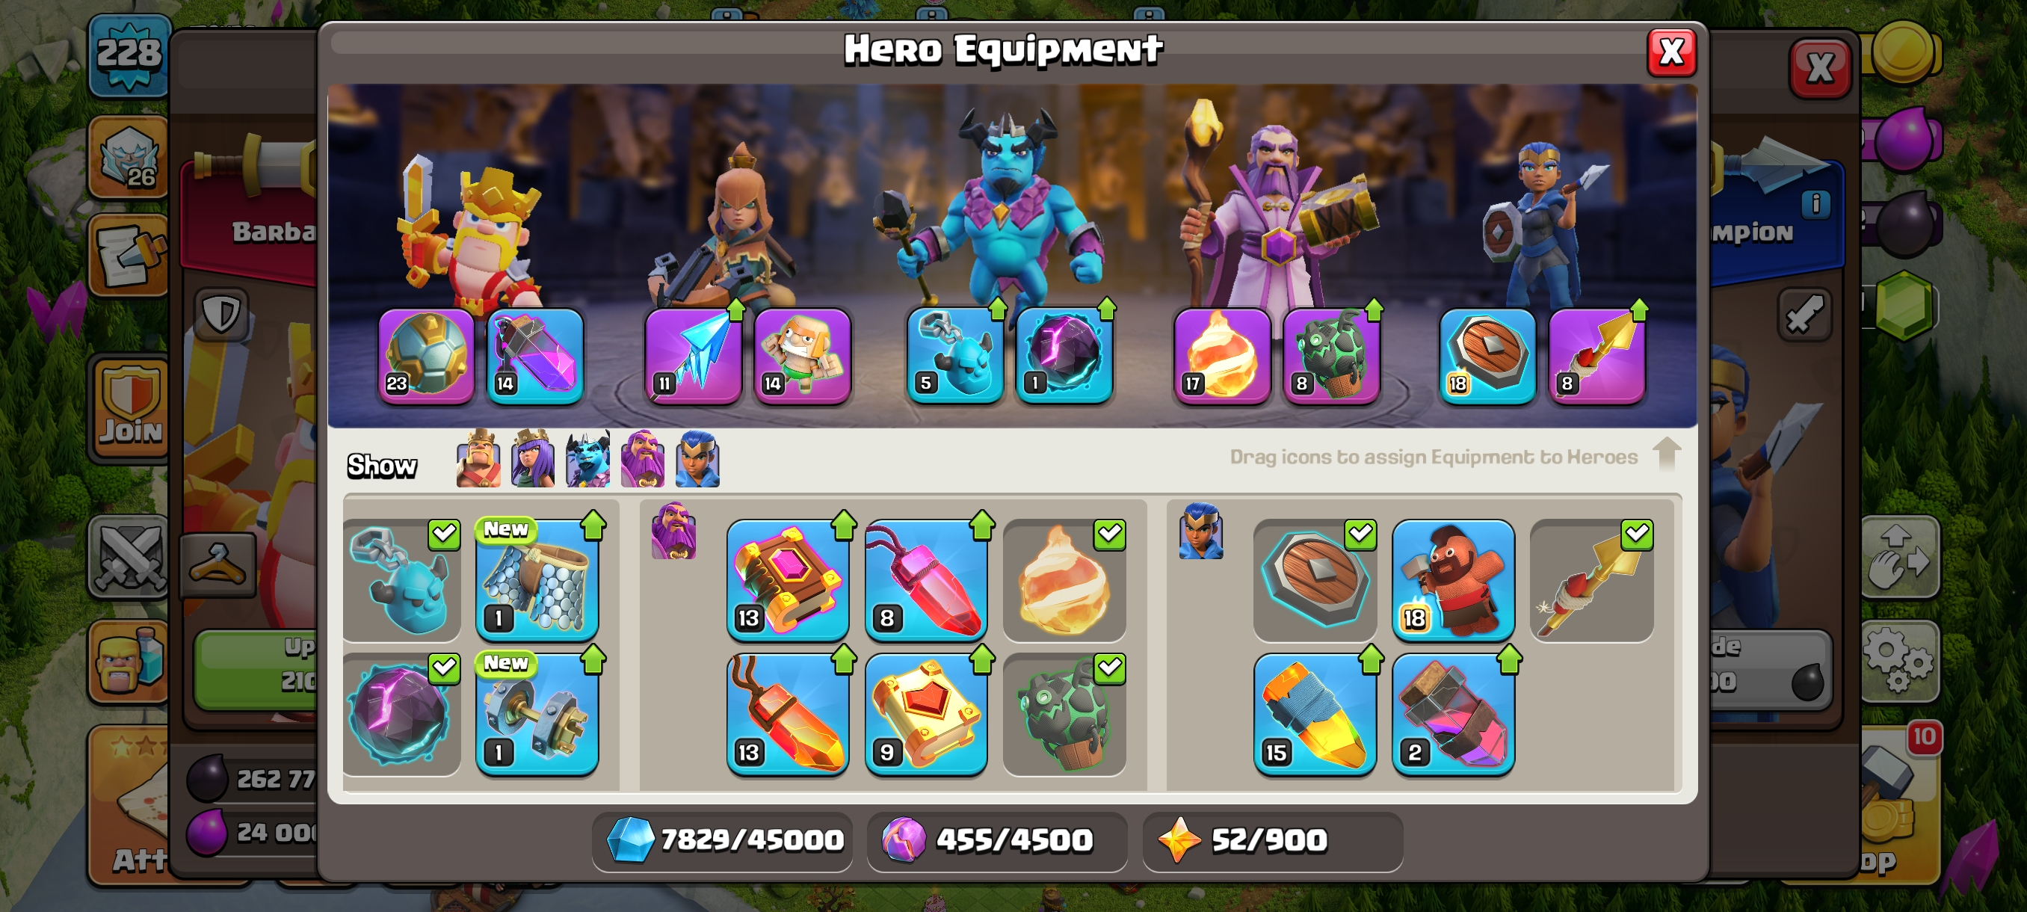This screenshot has height=912, width=2027.
Task: Open starry ore counter 52/900
Action: point(1271,840)
